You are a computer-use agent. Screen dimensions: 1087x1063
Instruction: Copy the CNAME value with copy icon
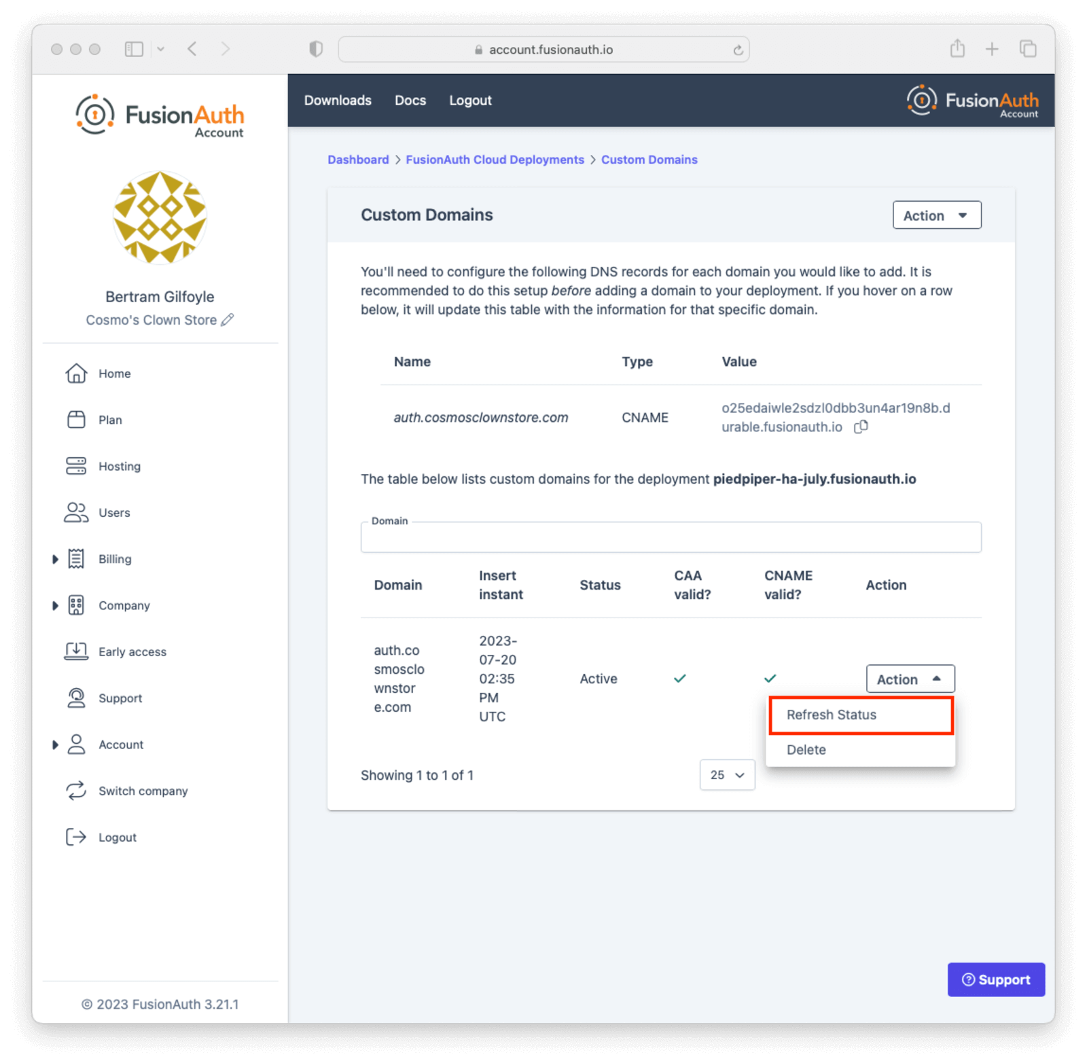(x=861, y=427)
